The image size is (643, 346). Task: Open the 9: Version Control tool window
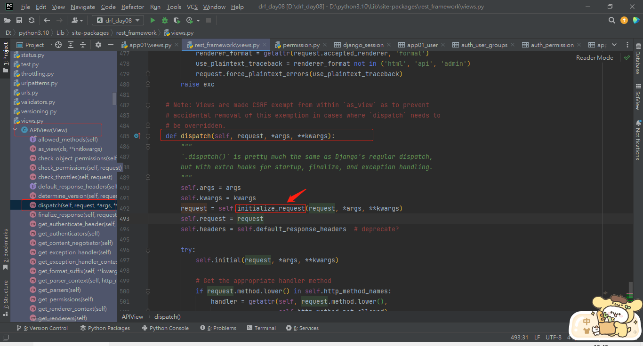42,328
